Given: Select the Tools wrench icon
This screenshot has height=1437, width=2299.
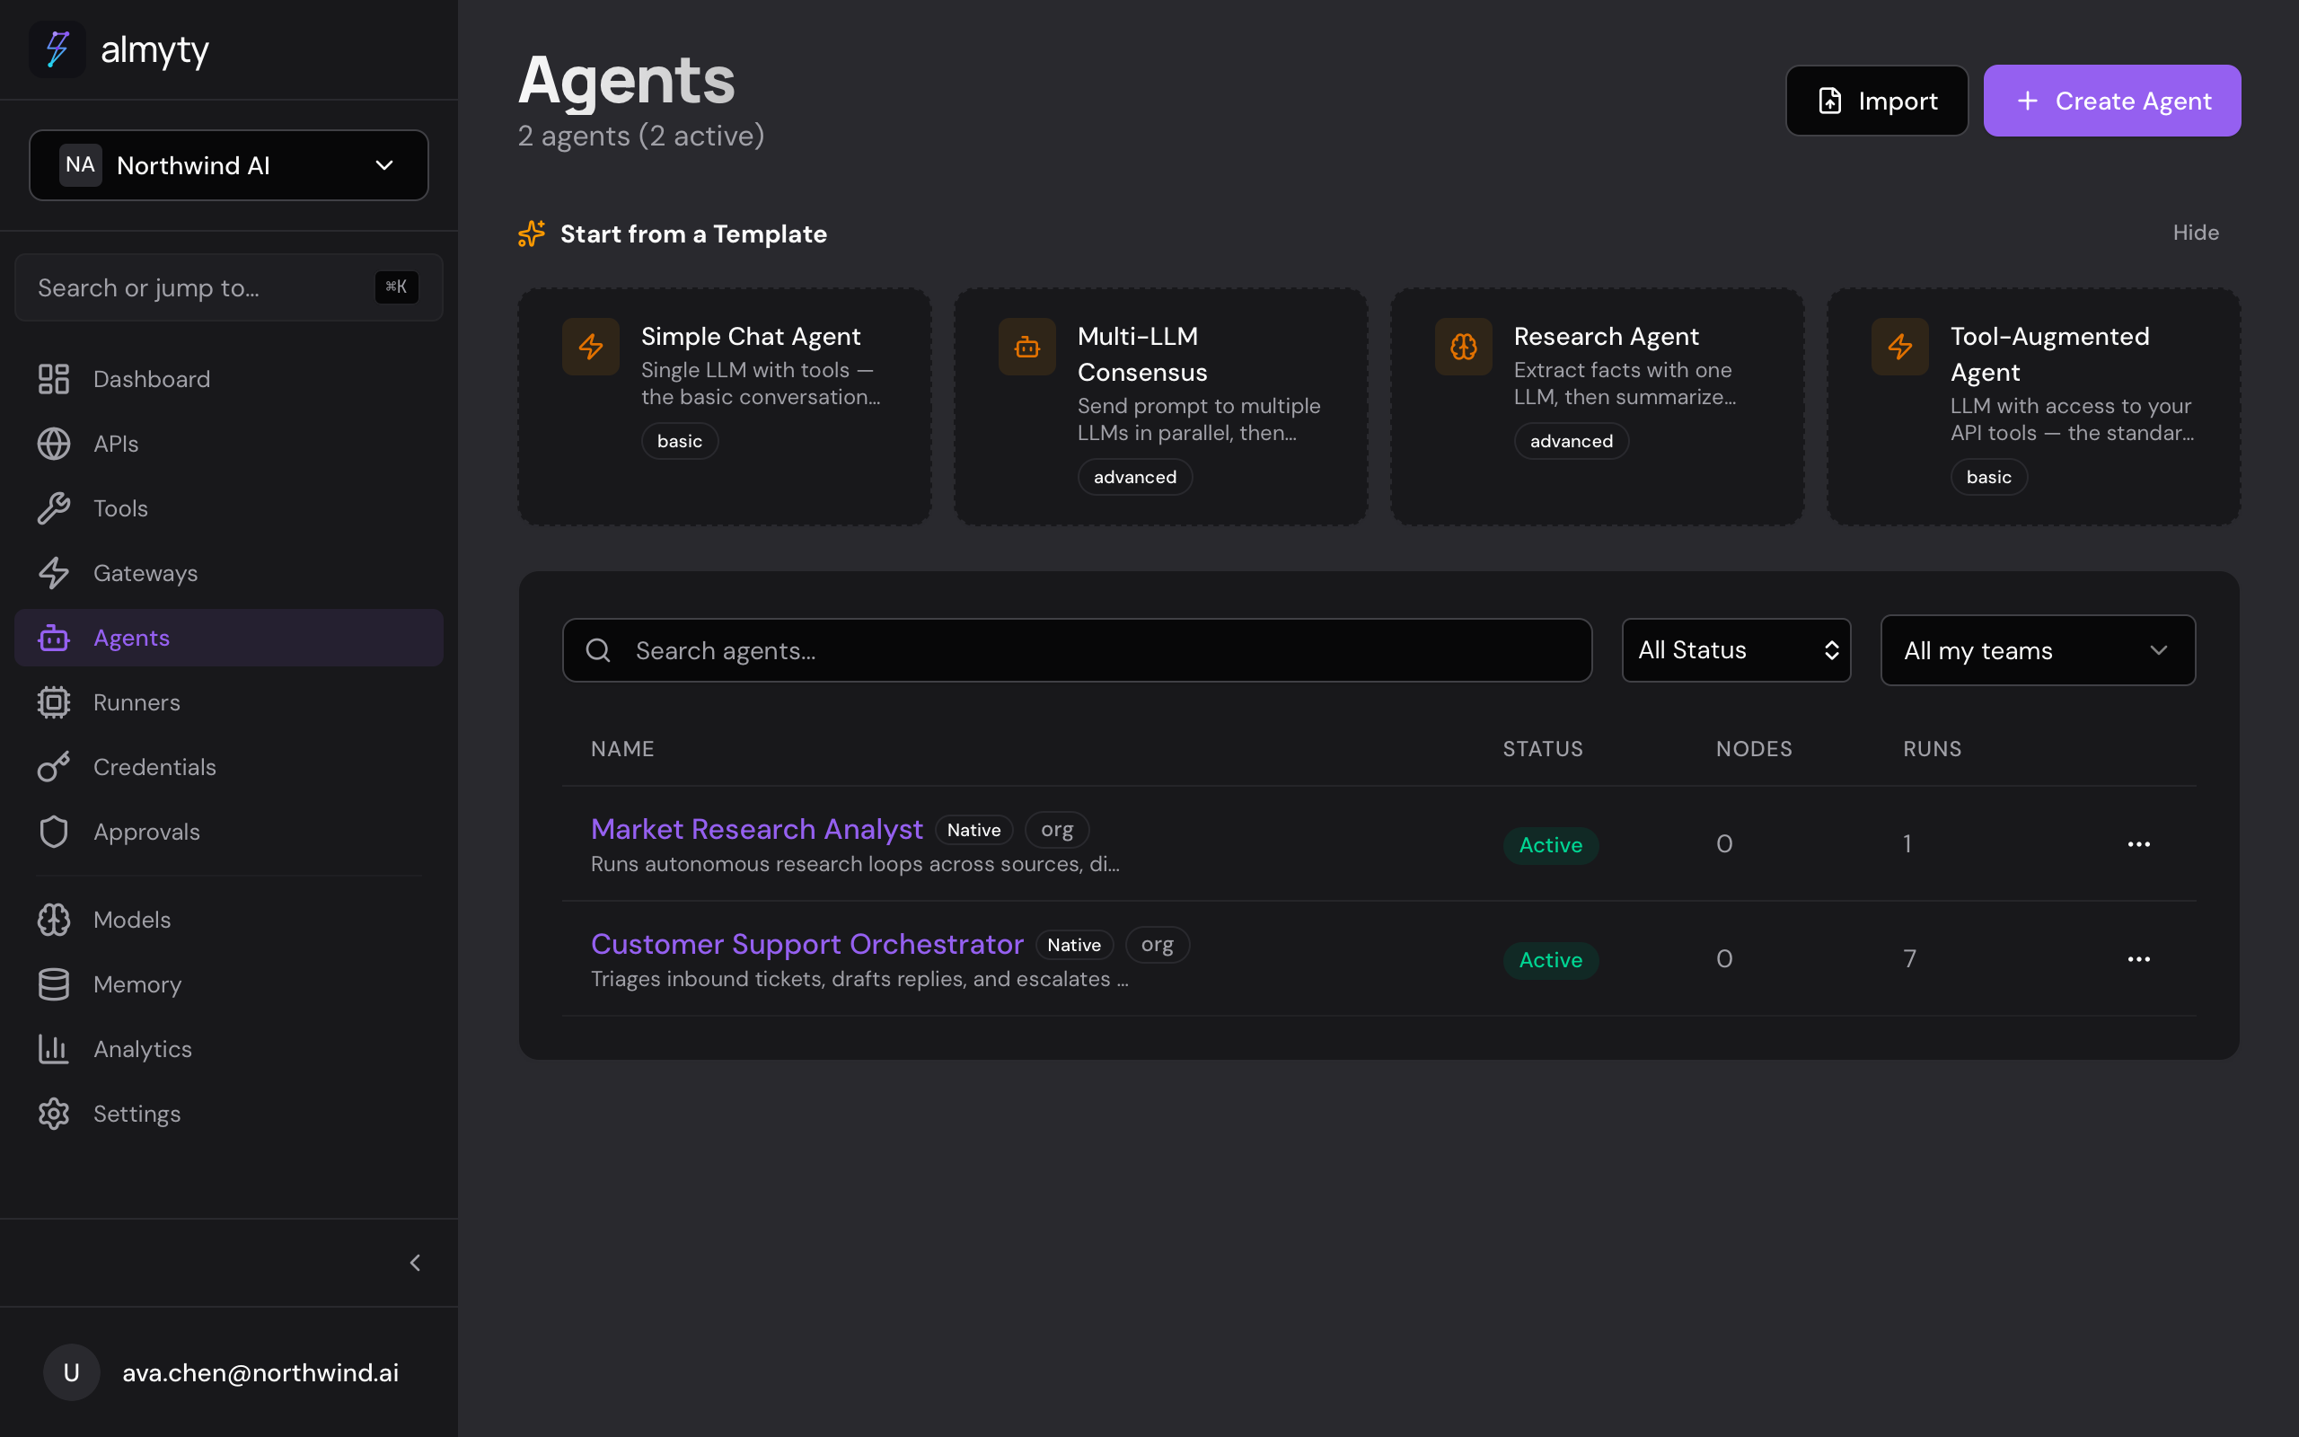Looking at the screenshot, I should tap(54, 508).
